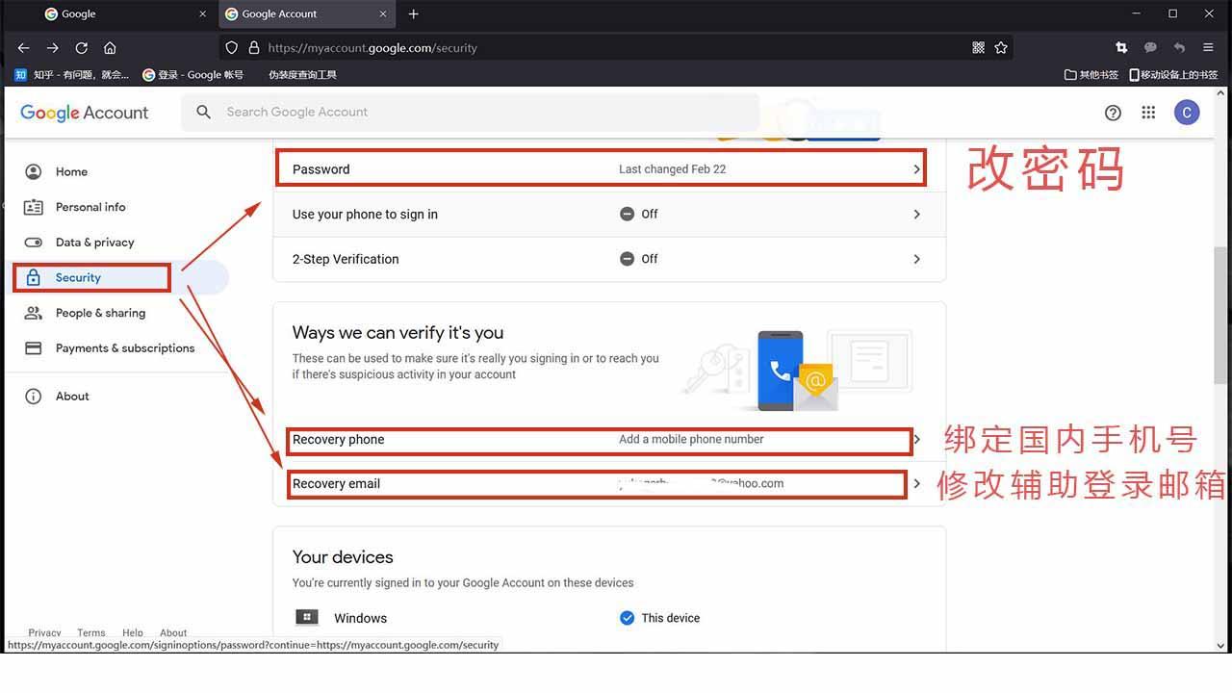Open the 移动设备上的书签 folder
Image resolution: width=1232 pixels, height=693 pixels.
click(x=1173, y=74)
